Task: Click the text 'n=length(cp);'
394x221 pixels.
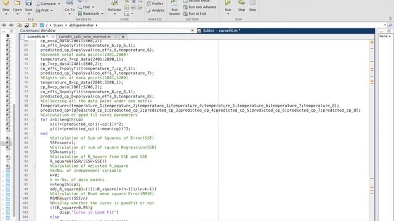Action: tap(65, 184)
